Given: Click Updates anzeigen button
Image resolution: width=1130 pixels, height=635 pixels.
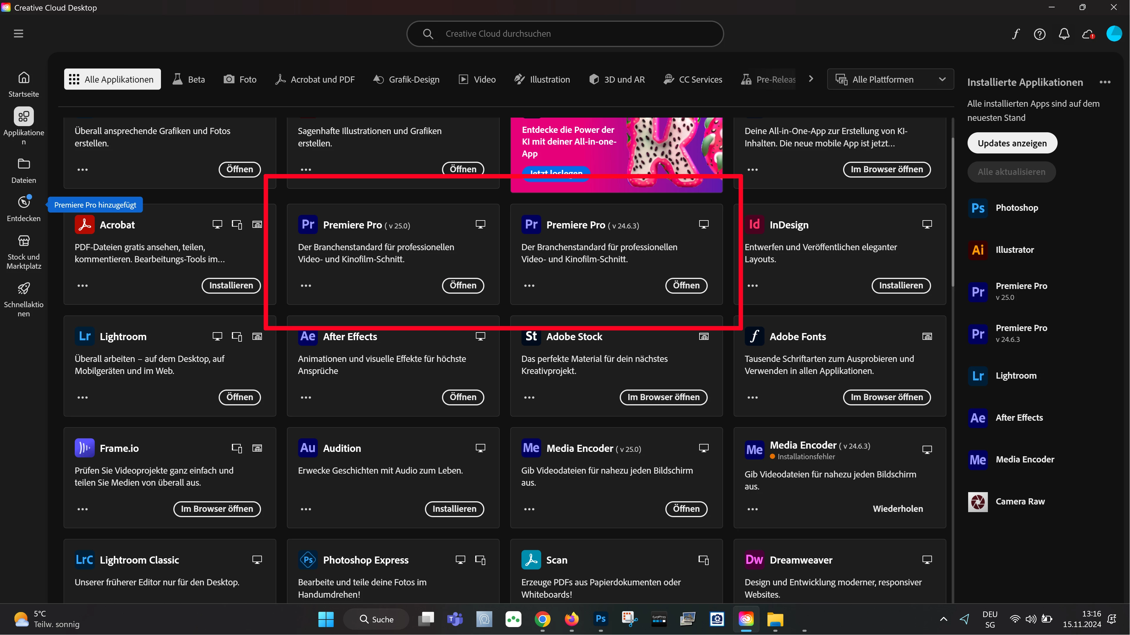Looking at the screenshot, I should click(x=1012, y=143).
